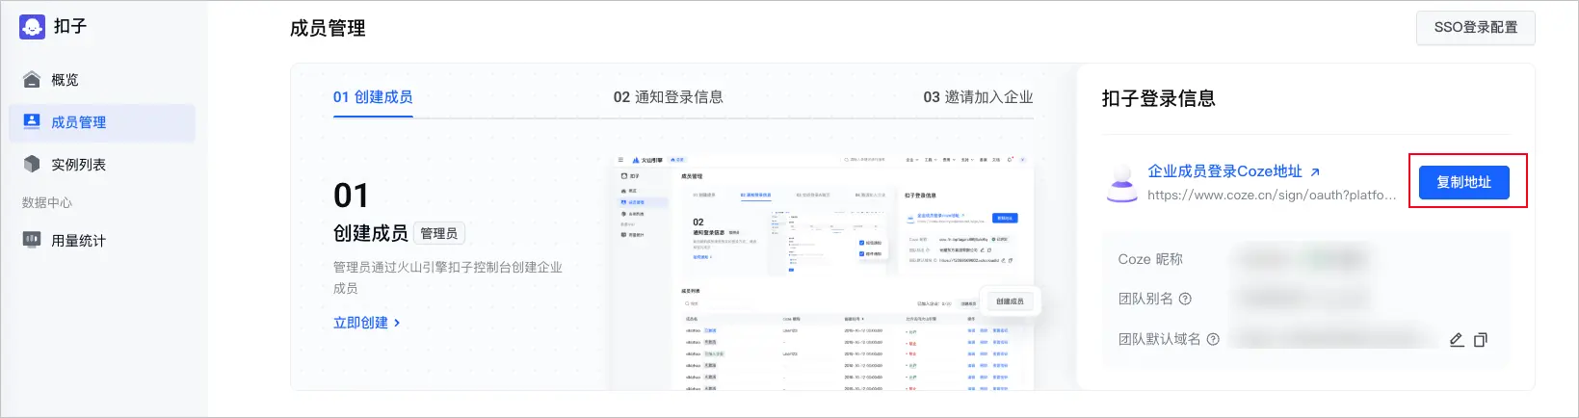1579x418 pixels.
Task: Open the 企业成员登录Coze地址 link
Action: [x=1224, y=171]
